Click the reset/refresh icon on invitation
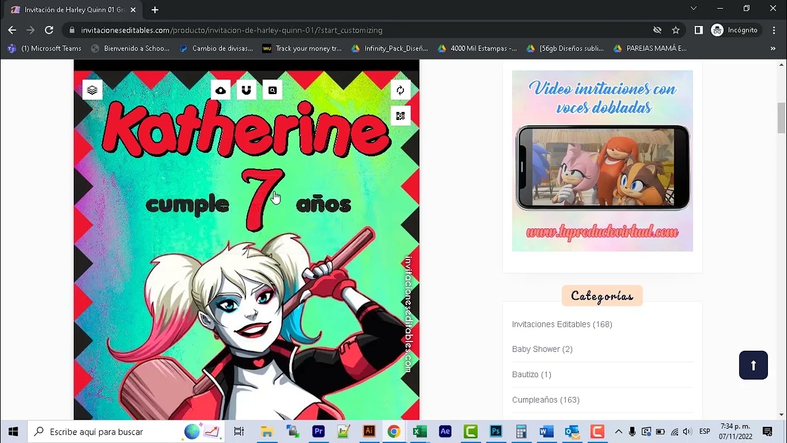This screenshot has width=787, height=443. point(400,90)
